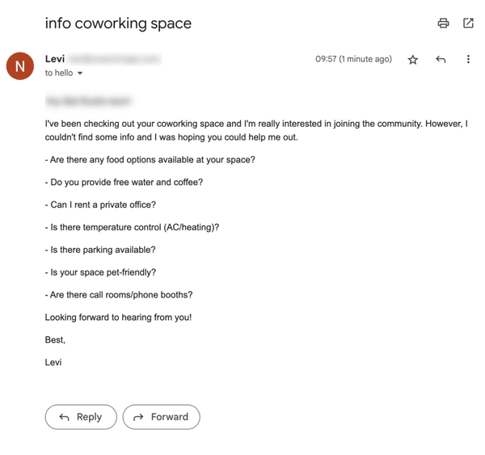Click the reply arrow icon near timestamp
This screenshot has height=455, width=485.
click(x=441, y=60)
